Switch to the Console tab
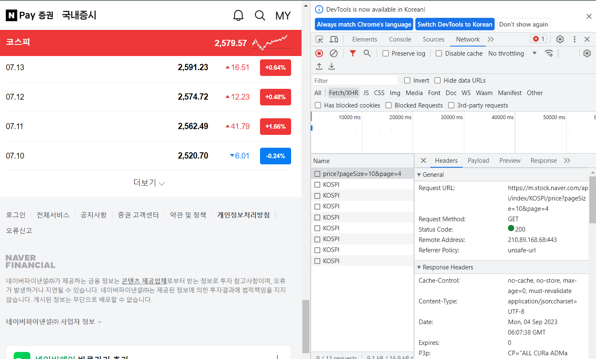Image resolution: width=596 pixels, height=359 pixels. pyautogui.click(x=400, y=39)
